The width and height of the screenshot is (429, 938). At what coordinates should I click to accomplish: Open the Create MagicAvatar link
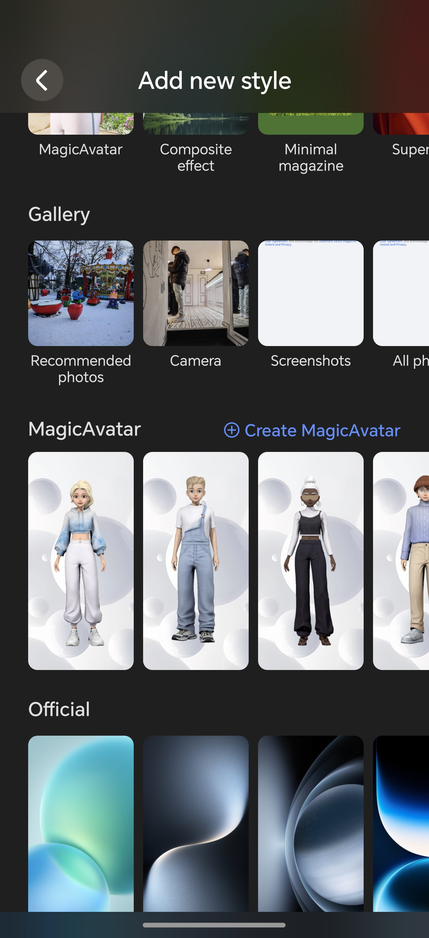pos(312,430)
